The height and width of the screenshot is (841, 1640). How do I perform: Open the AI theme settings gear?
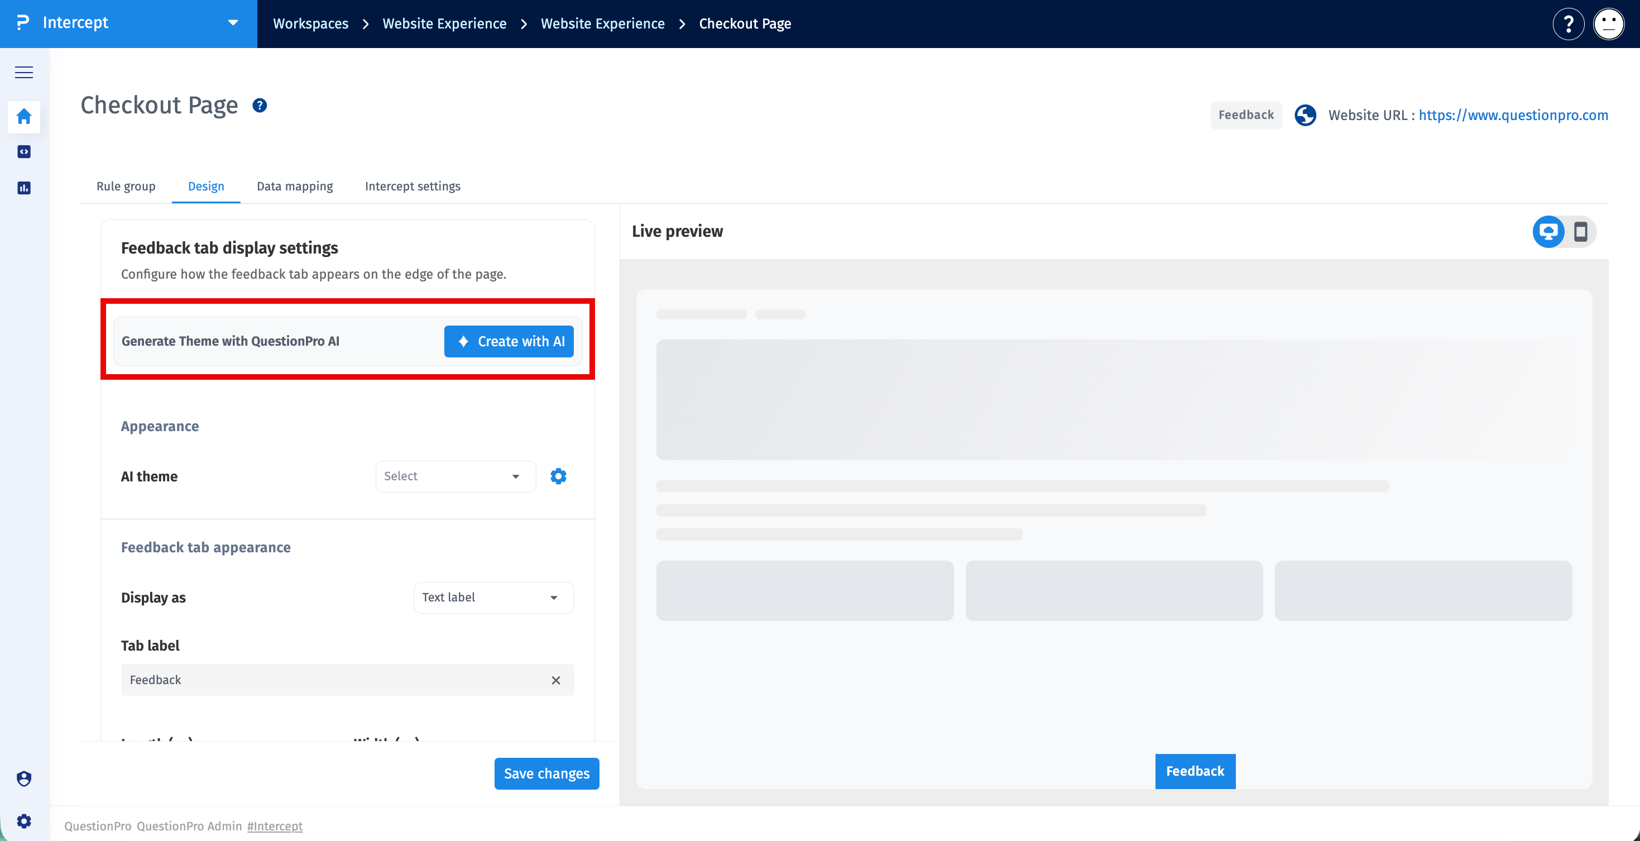(558, 476)
